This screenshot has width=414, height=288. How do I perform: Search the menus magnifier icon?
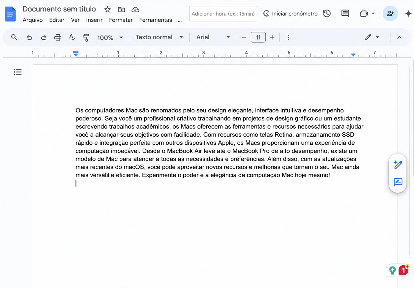(14, 37)
